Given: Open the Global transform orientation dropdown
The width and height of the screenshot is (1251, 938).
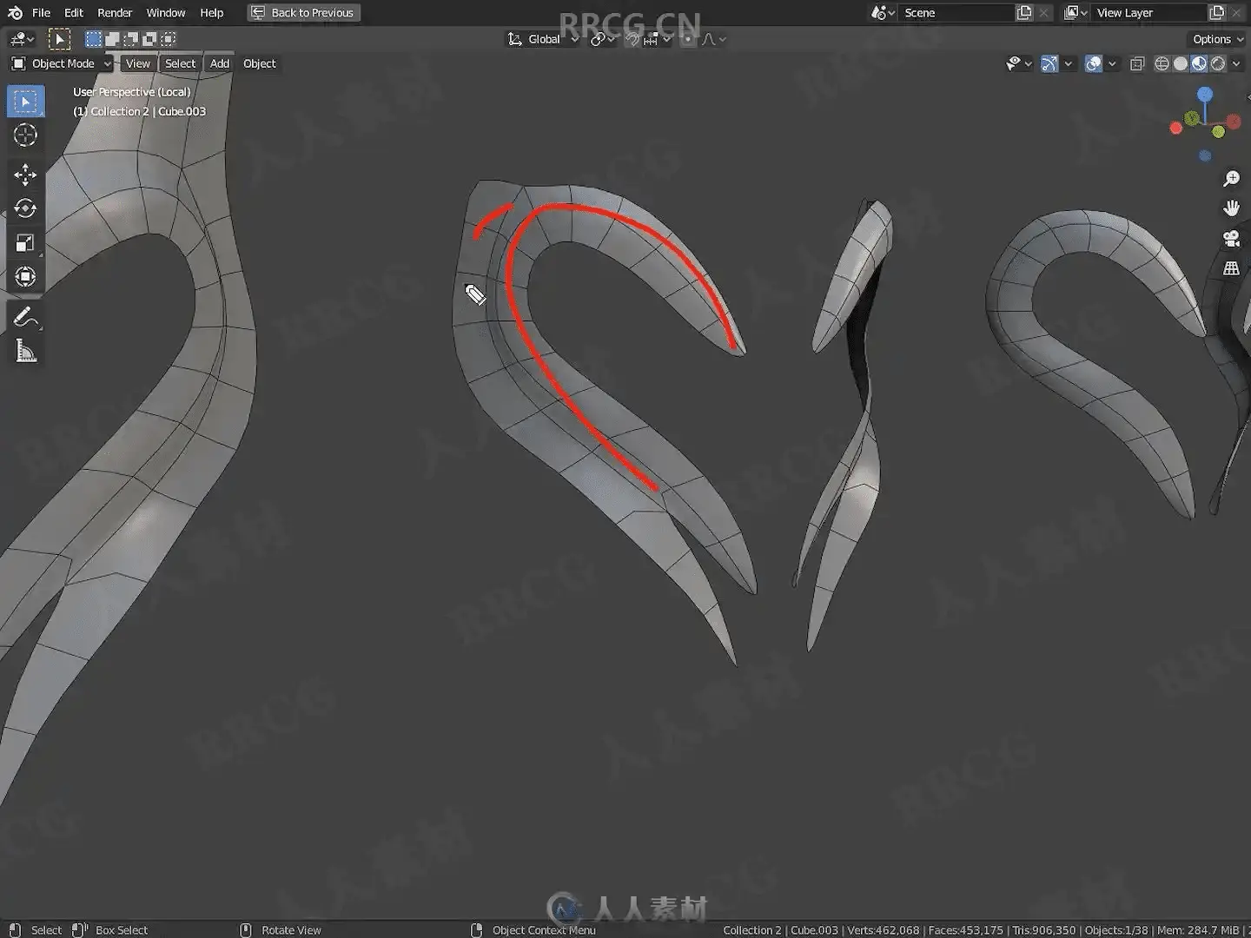Looking at the screenshot, I should (543, 39).
